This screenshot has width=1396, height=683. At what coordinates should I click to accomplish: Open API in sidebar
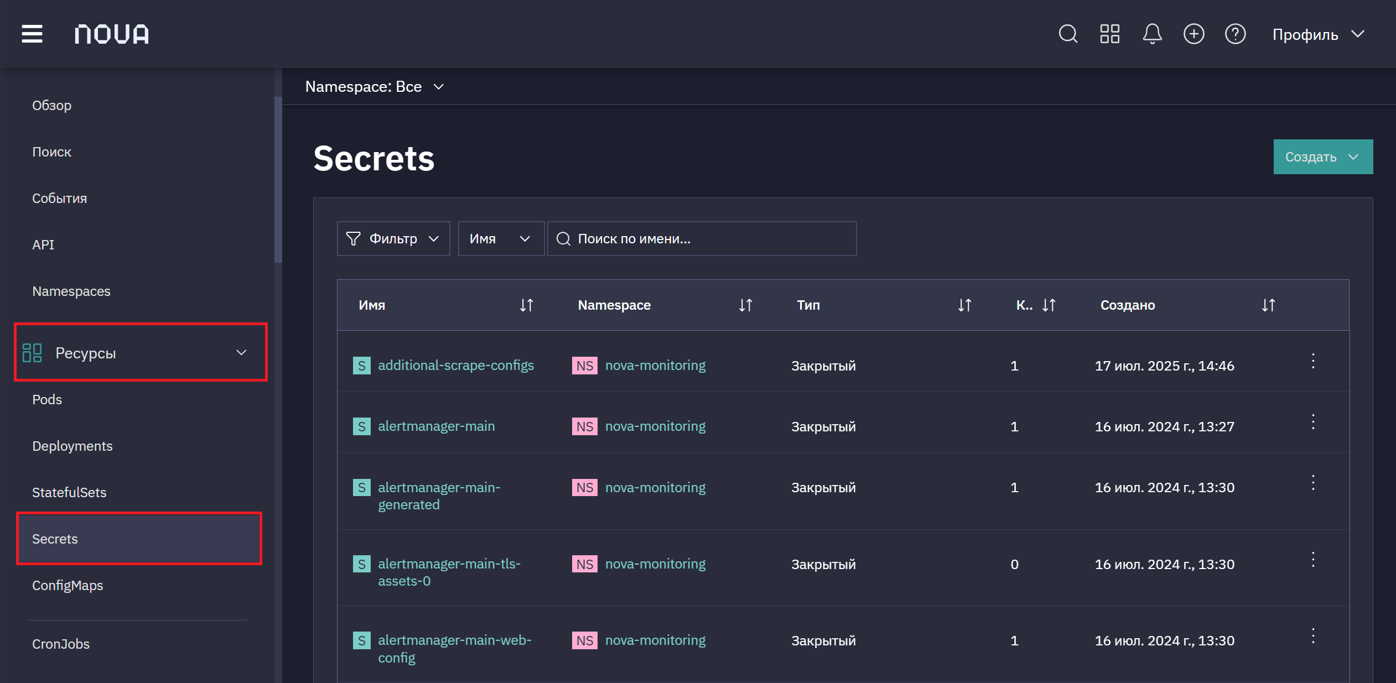pyautogui.click(x=43, y=244)
